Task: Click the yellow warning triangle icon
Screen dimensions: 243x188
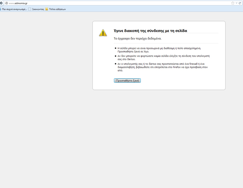Action: 103,33
